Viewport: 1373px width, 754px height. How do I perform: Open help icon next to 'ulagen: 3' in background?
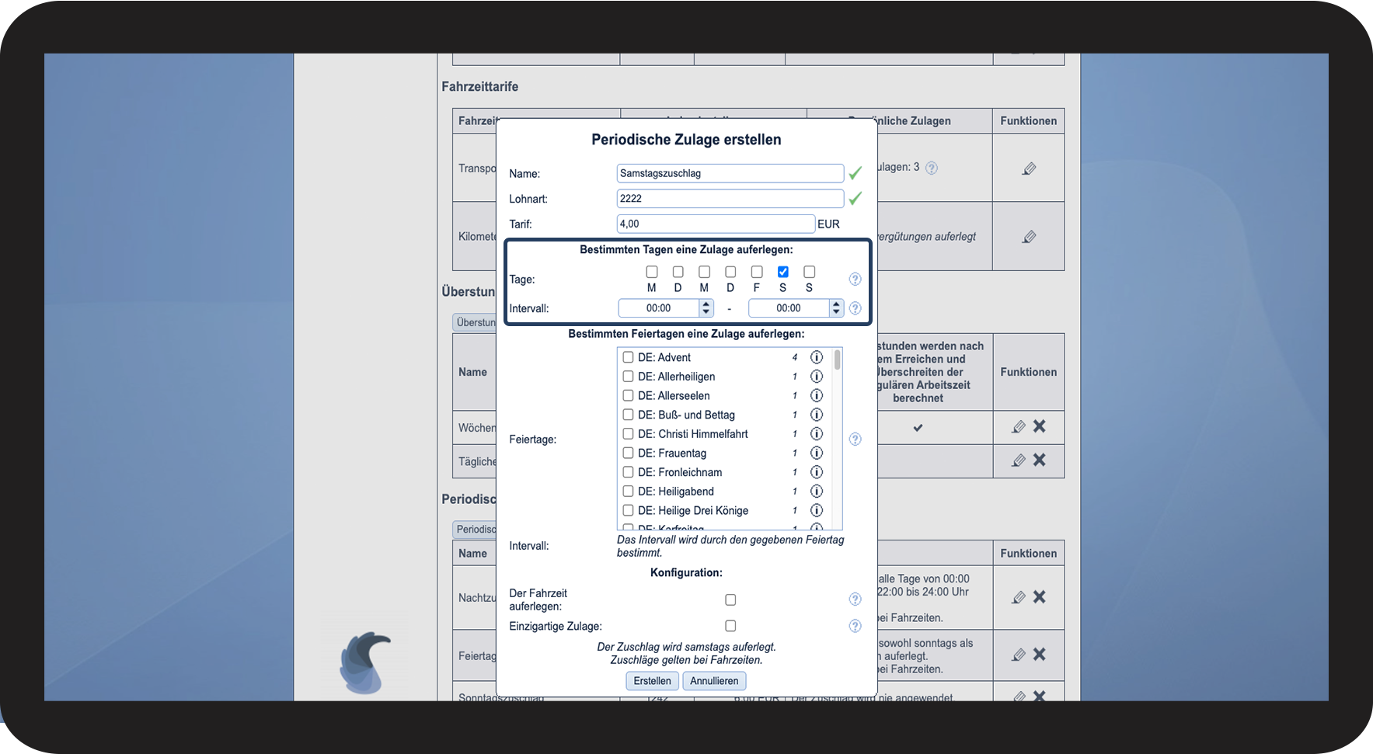[x=932, y=168]
